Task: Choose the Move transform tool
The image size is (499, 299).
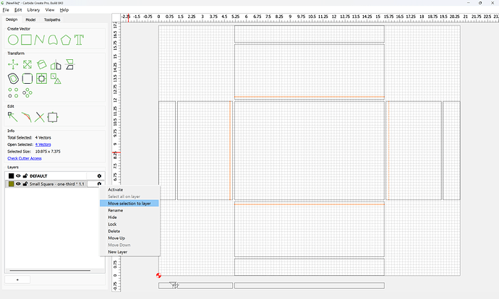Action: pos(13,64)
